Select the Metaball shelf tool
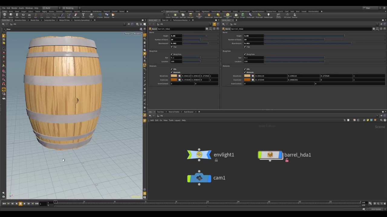 (106, 15)
